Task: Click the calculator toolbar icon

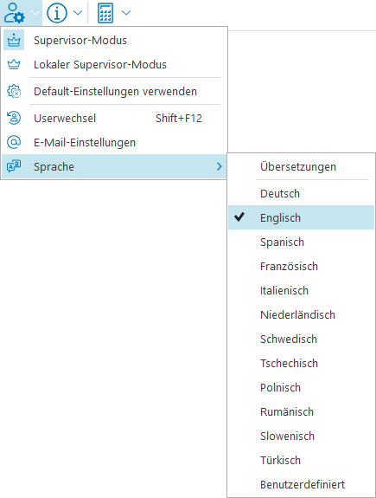Action: (105, 13)
